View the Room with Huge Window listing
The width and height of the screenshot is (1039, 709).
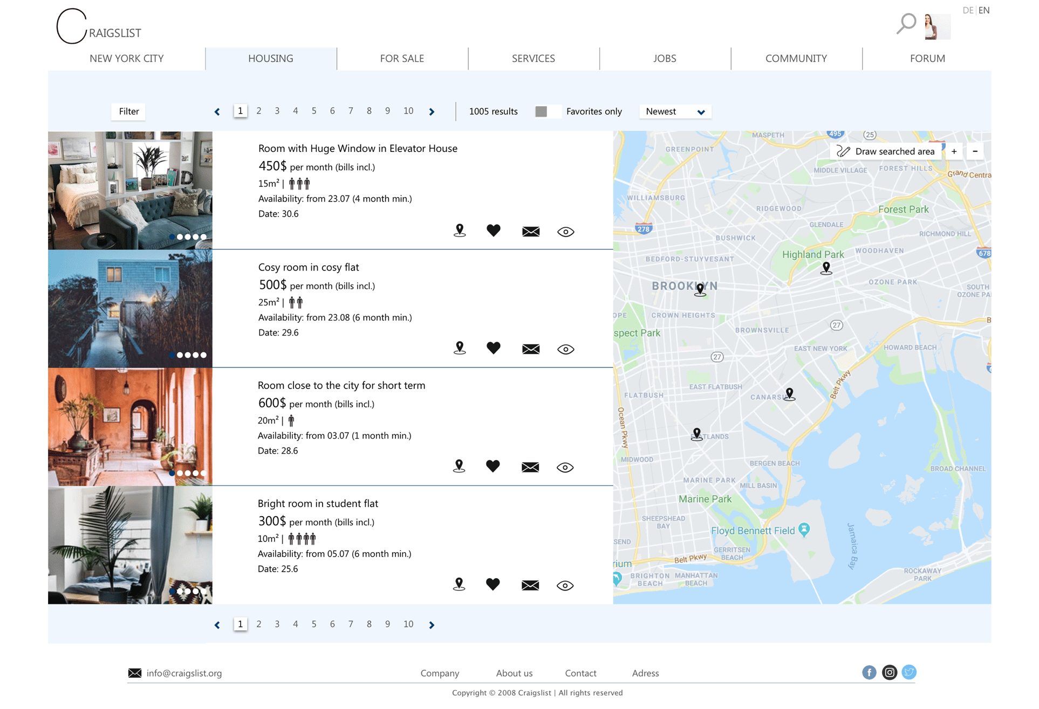pyautogui.click(x=565, y=232)
